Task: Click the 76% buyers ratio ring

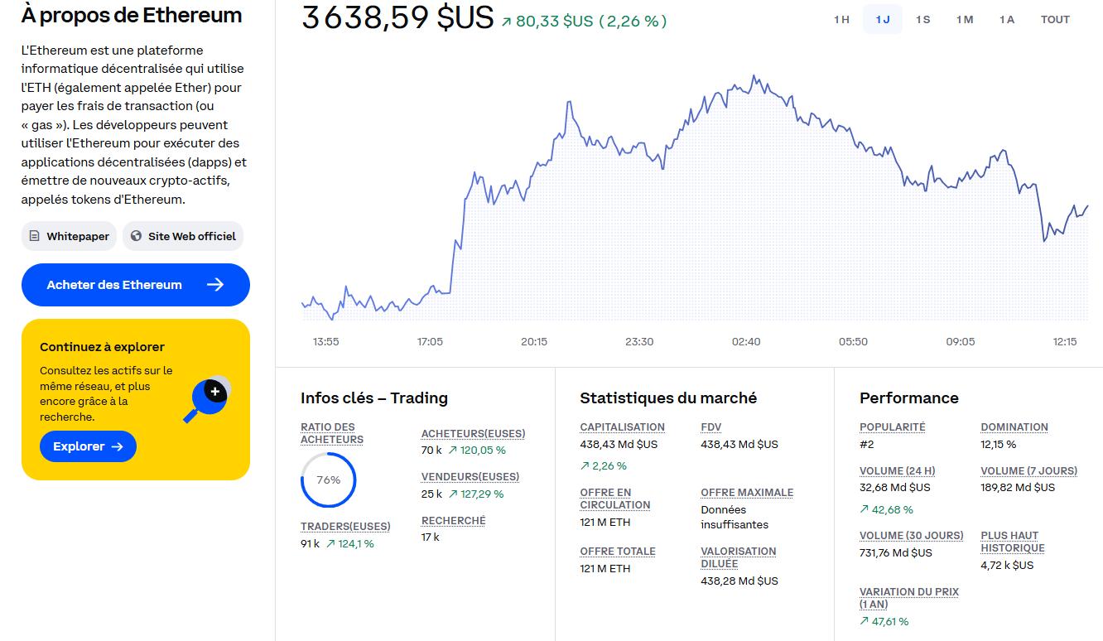Action: click(329, 480)
